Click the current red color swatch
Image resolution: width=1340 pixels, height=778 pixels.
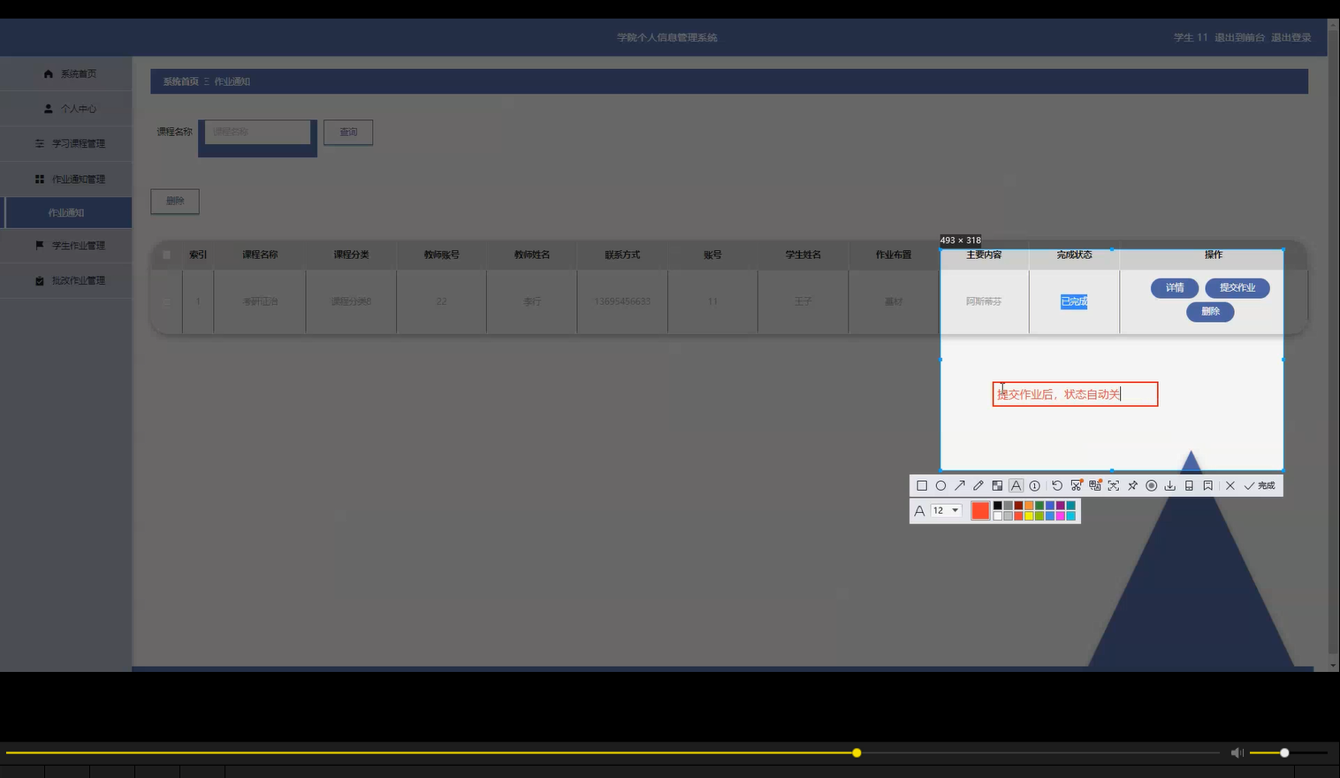pos(980,511)
